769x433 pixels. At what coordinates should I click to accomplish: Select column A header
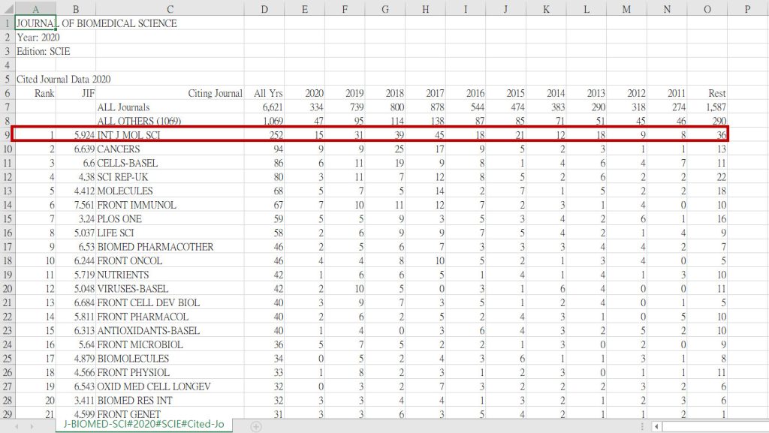[35, 9]
